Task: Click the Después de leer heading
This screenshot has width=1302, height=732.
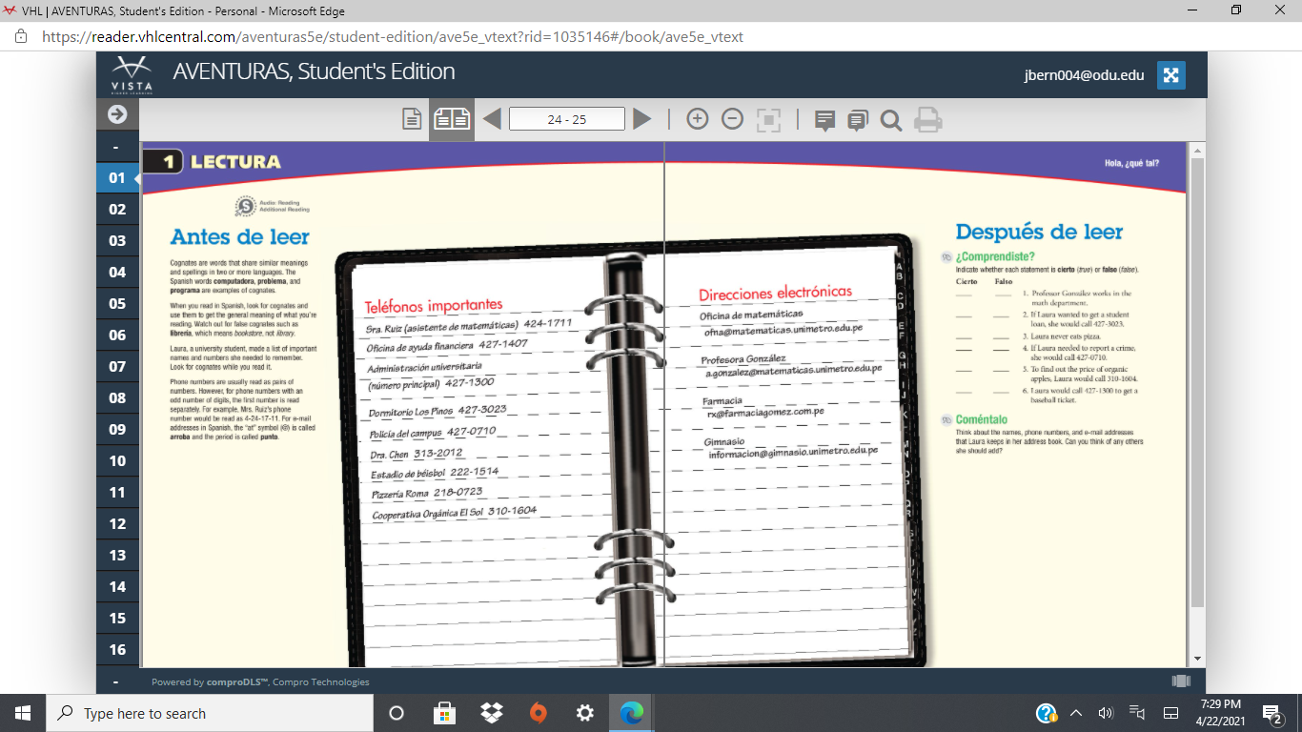Action: pyautogui.click(x=1039, y=232)
